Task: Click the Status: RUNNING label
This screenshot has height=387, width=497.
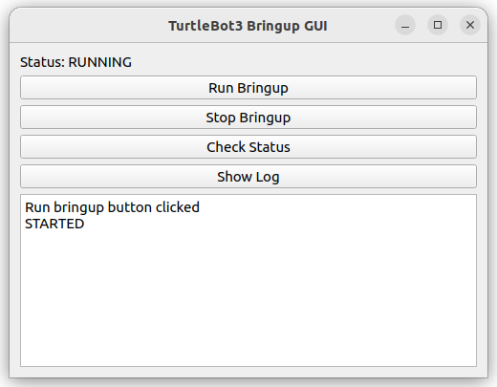Action: (76, 62)
